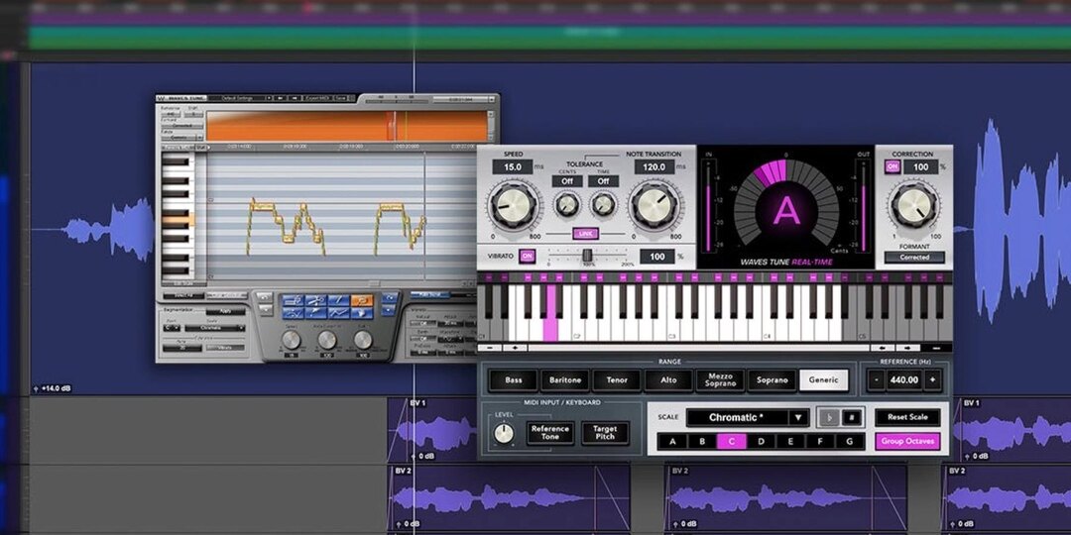Select root note A

tap(672, 442)
